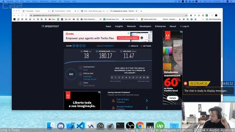Screen dimensions: 235x132
Task: Open RESULTS history
Action: pos(133,46)
